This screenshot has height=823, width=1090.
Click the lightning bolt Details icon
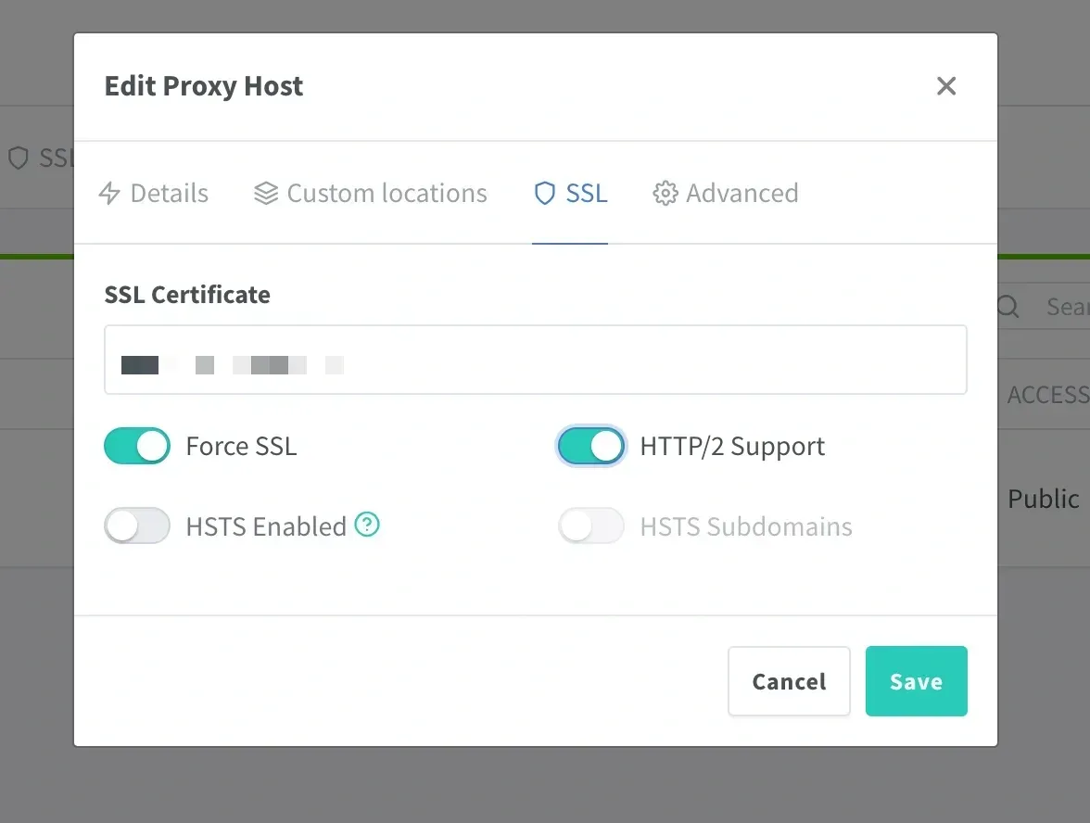point(109,193)
